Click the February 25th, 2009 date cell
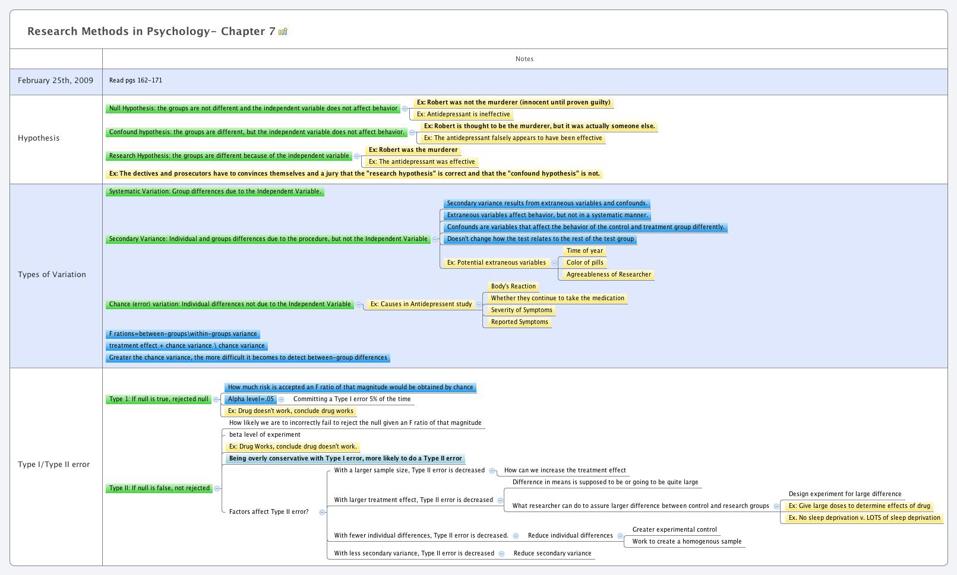The height and width of the screenshot is (575, 957). coord(56,81)
